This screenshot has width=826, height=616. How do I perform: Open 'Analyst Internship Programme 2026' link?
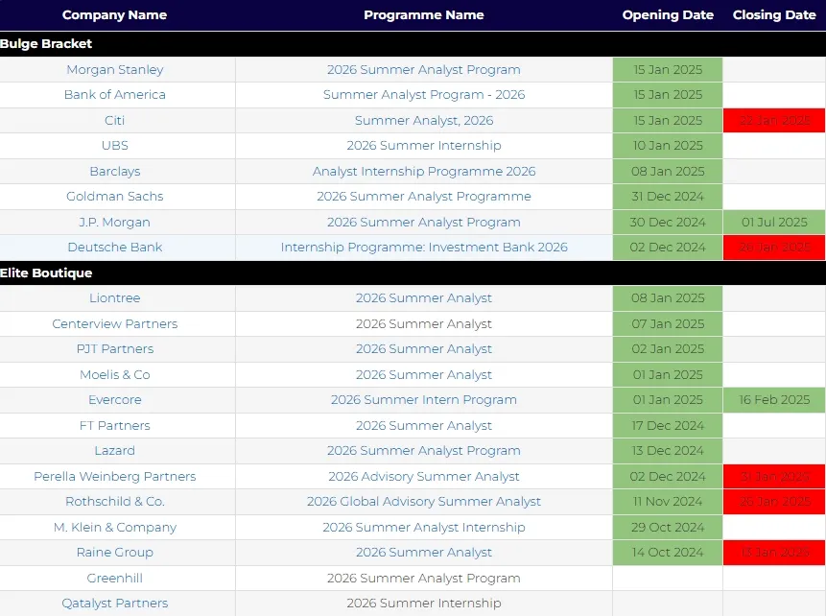tap(423, 171)
